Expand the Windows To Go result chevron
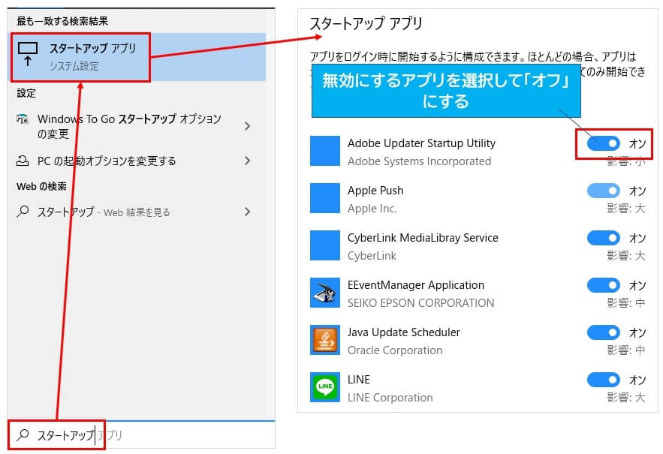663x454 pixels. point(247,126)
